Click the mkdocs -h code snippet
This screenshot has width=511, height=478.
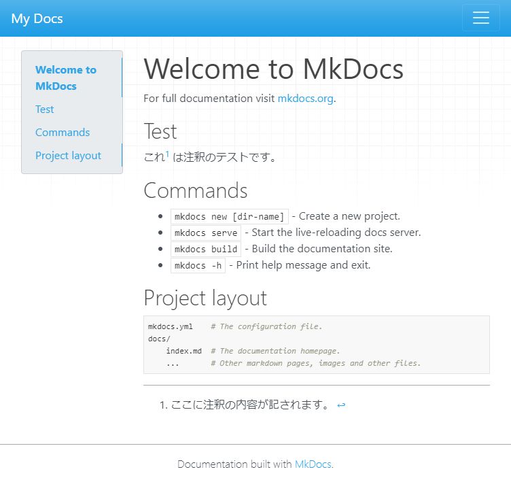click(x=198, y=265)
